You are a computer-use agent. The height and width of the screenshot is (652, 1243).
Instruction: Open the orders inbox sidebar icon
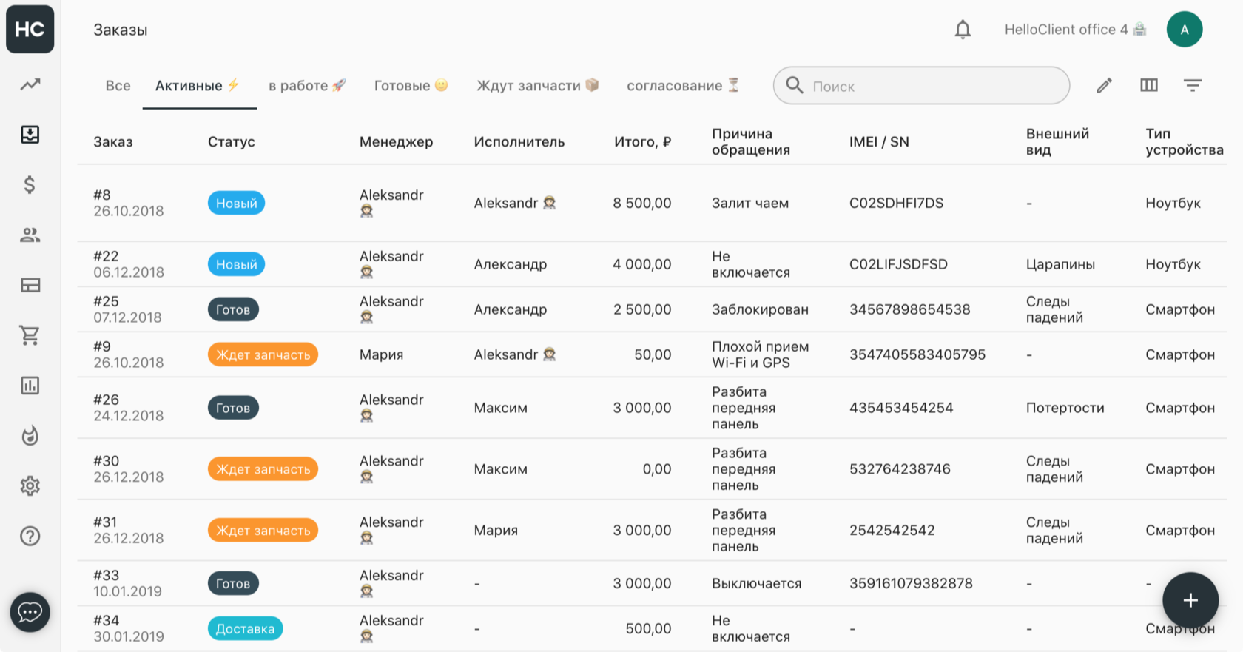[30, 134]
